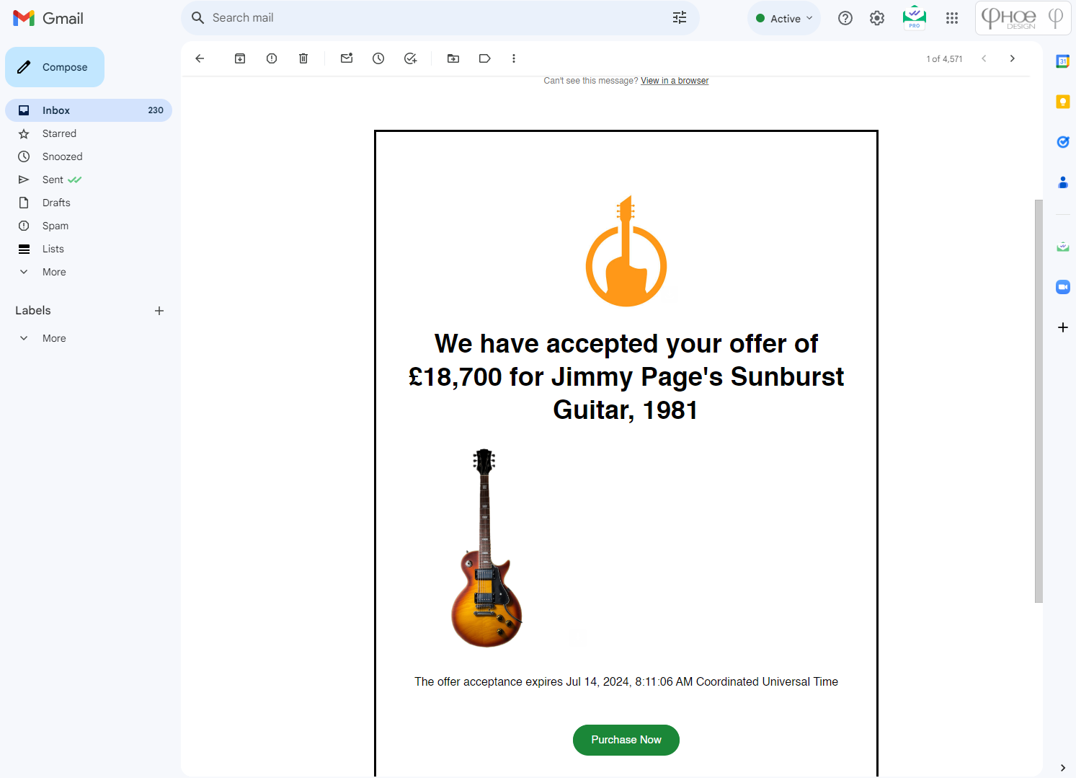
Task: Create a new label with plus
Action: click(x=159, y=311)
